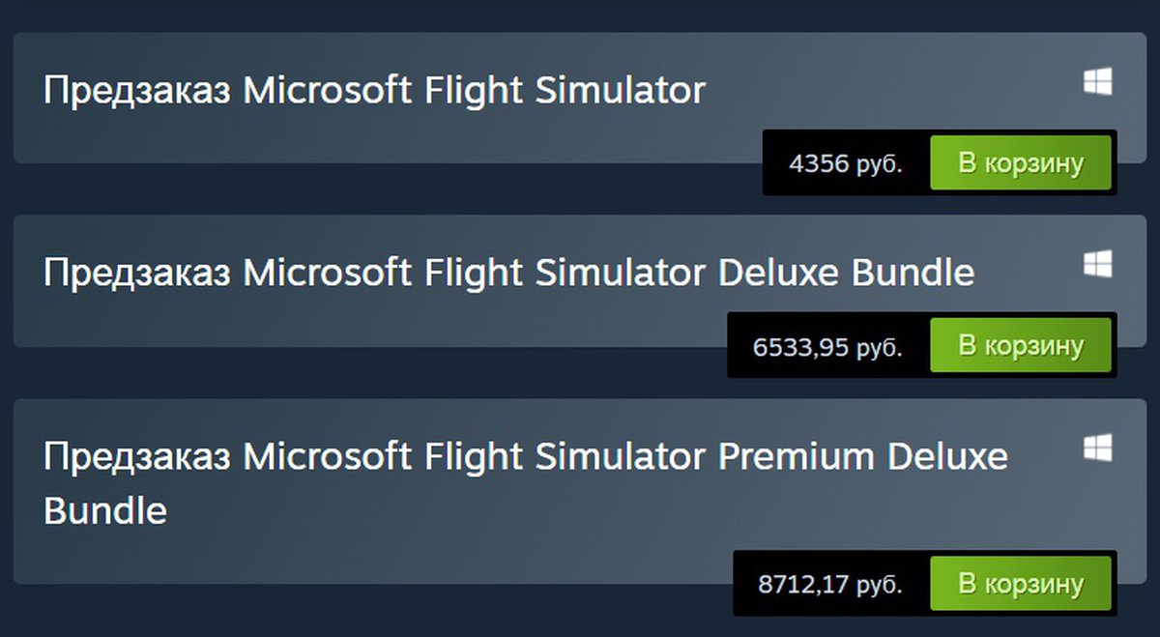Add standard Microsoft Flight Simulator to cart

pos(1021,163)
